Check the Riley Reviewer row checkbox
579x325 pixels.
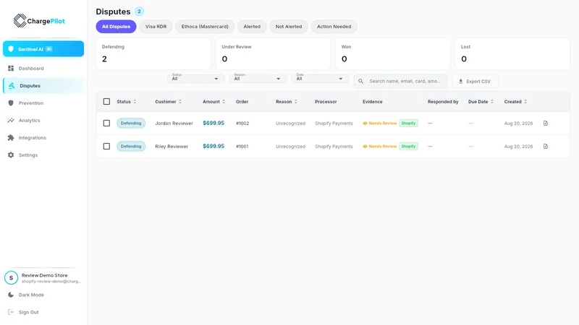tap(106, 147)
